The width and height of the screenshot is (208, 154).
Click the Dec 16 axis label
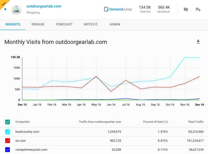pyautogui.click(x=200, y=105)
